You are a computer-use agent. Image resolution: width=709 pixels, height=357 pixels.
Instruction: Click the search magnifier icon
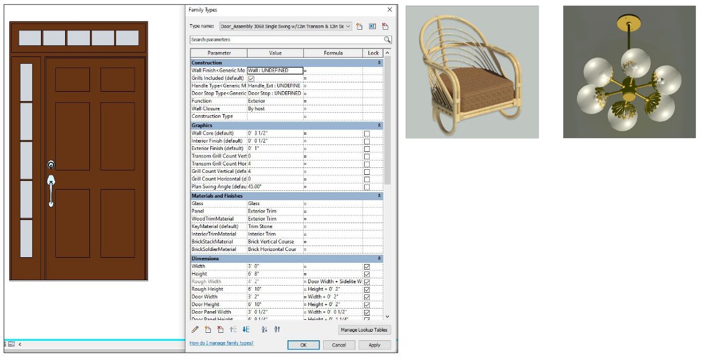click(388, 40)
